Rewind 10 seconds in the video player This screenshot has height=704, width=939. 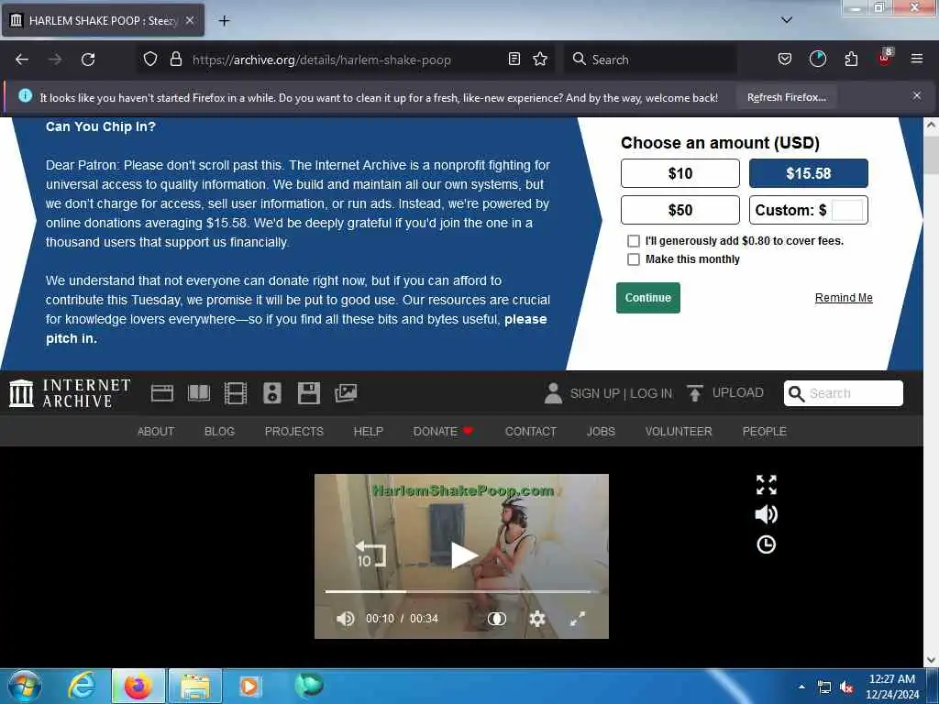370,554
